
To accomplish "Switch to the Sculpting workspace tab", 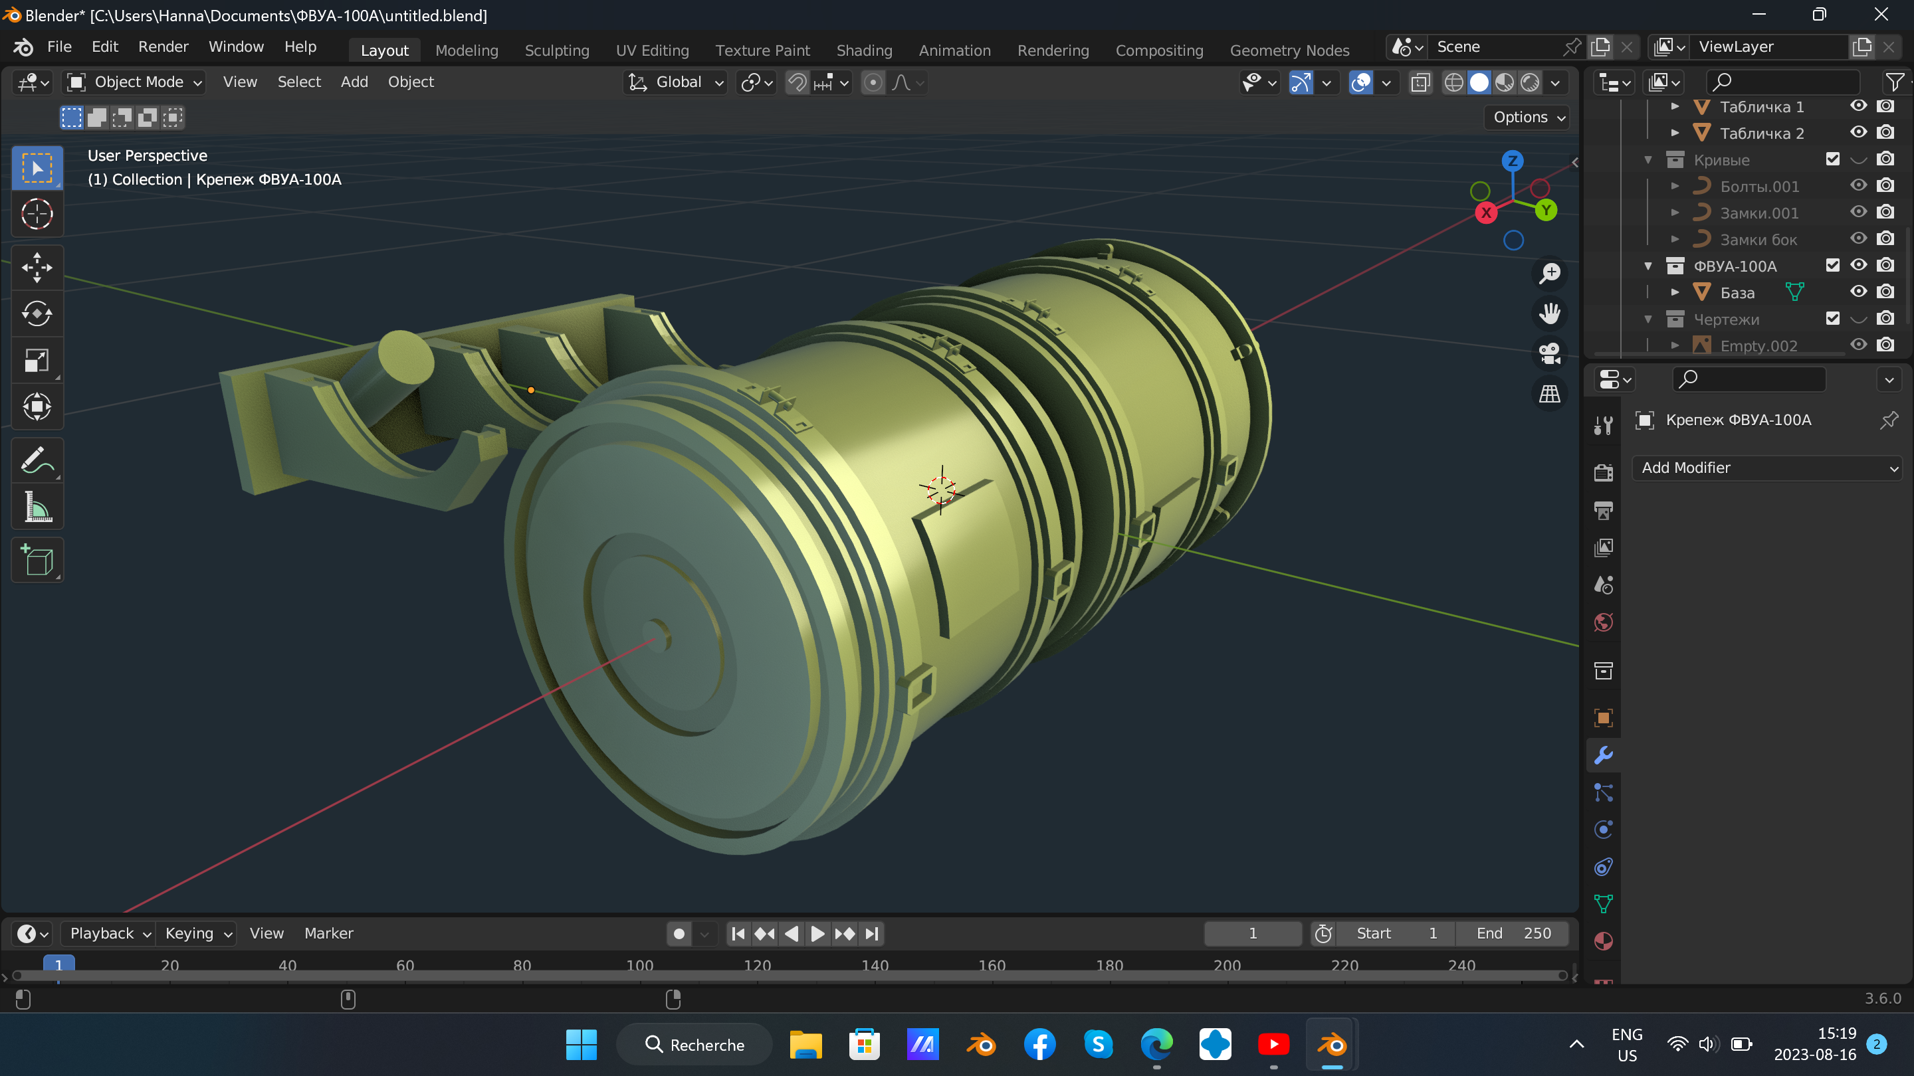I will pyautogui.click(x=556, y=50).
